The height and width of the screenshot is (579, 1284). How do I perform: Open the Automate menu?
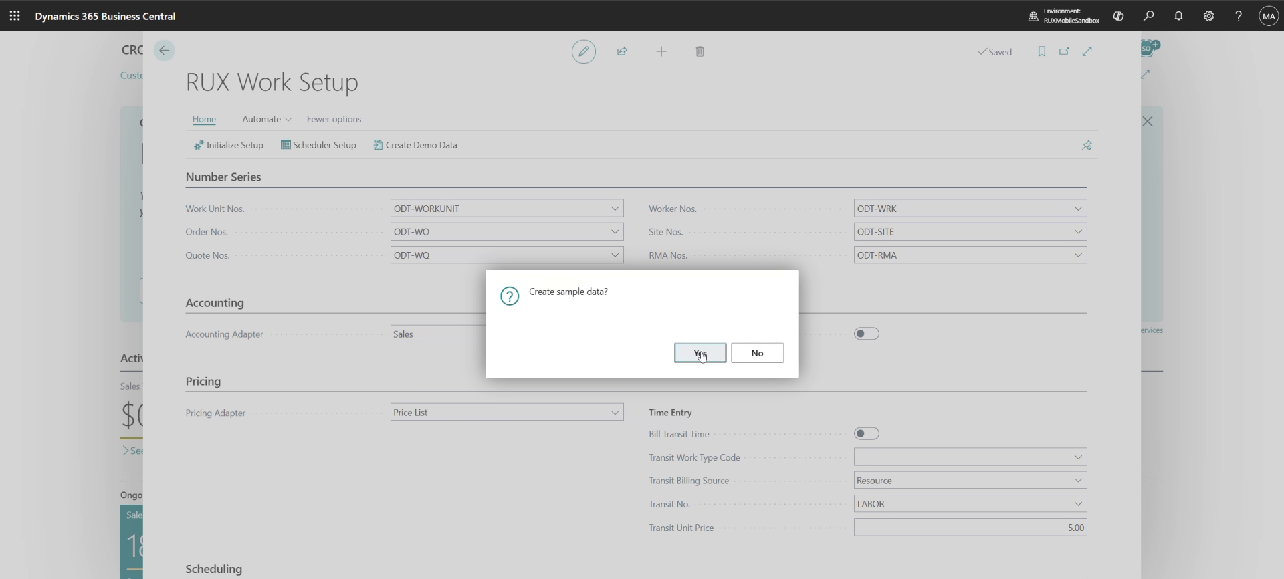(x=267, y=119)
